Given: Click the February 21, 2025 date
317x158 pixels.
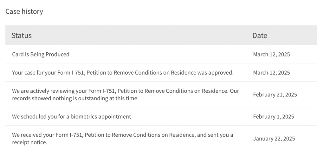Looking at the screenshot, I should (275, 95).
